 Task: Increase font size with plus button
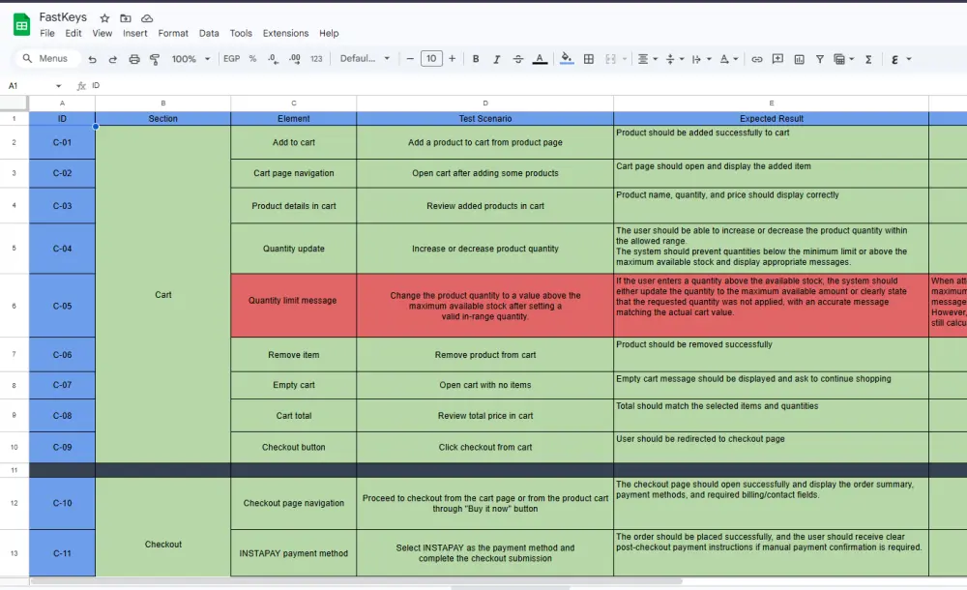pos(452,59)
